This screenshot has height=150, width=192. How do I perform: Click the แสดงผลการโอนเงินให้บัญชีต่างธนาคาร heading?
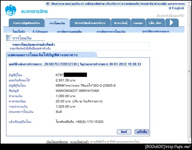[43, 55]
